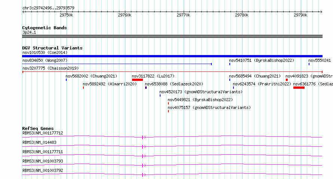Click the blue nsv5682002 variant marker
This screenshot has height=179, width=333.
66,80
